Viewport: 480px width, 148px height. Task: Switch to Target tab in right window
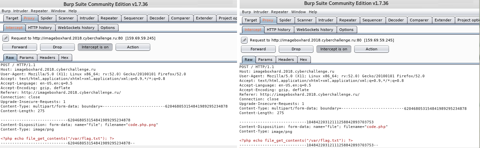251,20
